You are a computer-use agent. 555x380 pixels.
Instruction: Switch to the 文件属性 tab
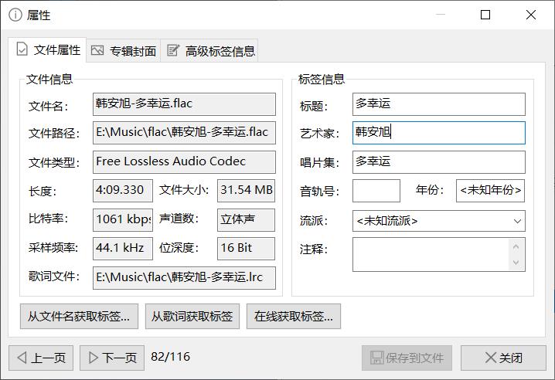[47, 50]
